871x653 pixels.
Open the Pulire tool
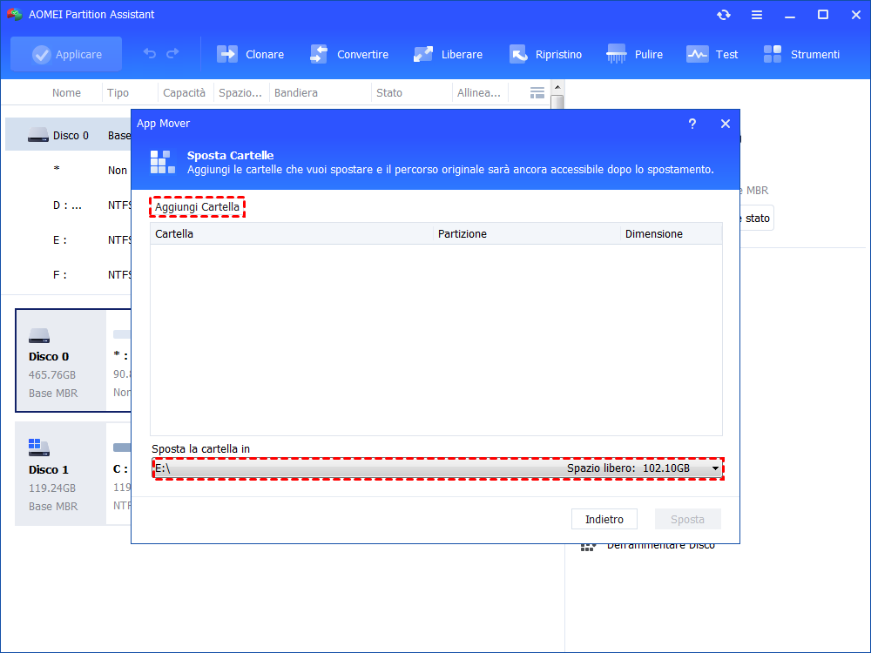634,54
